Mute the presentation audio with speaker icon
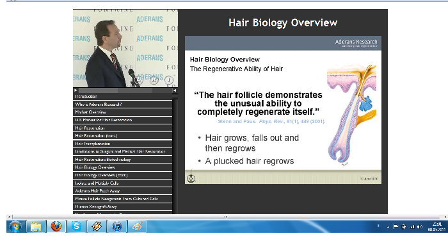Screen dimensions: 448x252 [x=175, y=90]
